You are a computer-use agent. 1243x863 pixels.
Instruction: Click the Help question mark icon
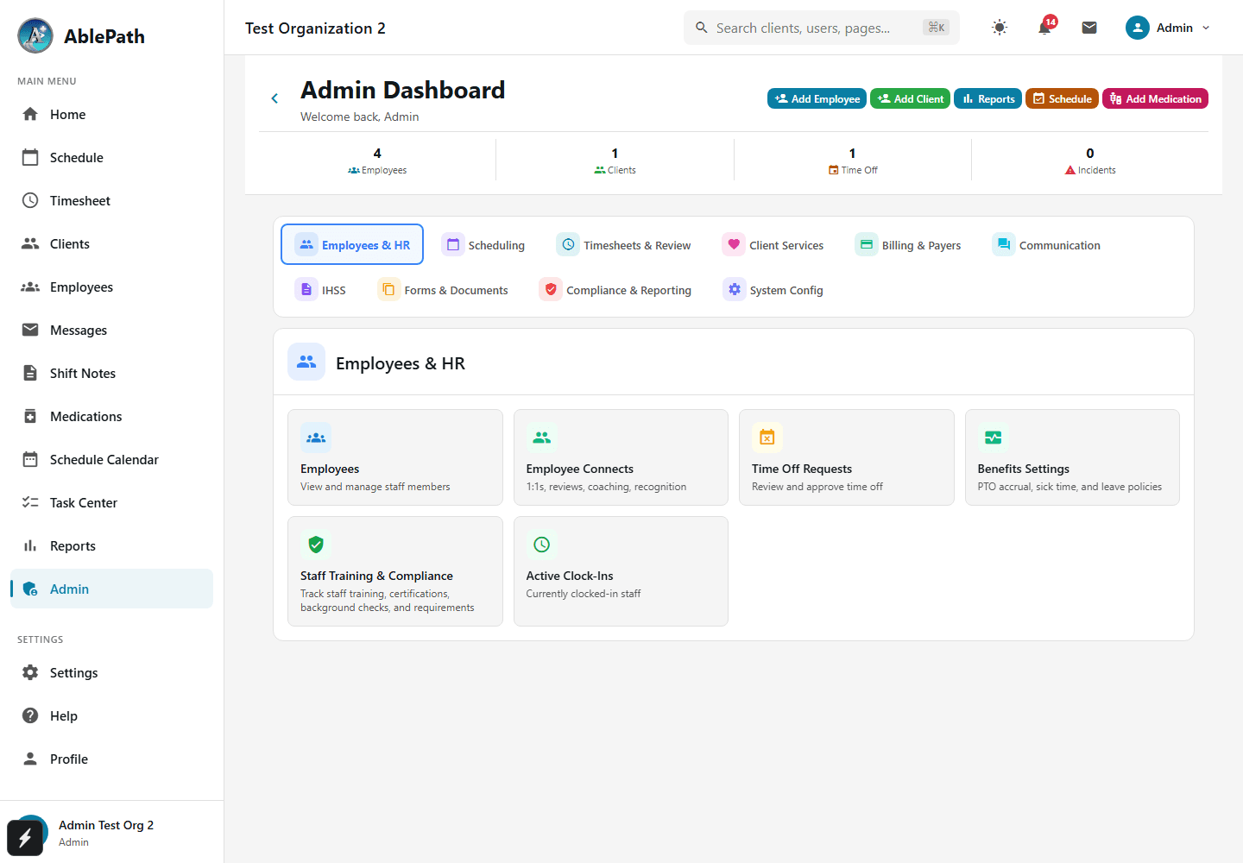30,715
